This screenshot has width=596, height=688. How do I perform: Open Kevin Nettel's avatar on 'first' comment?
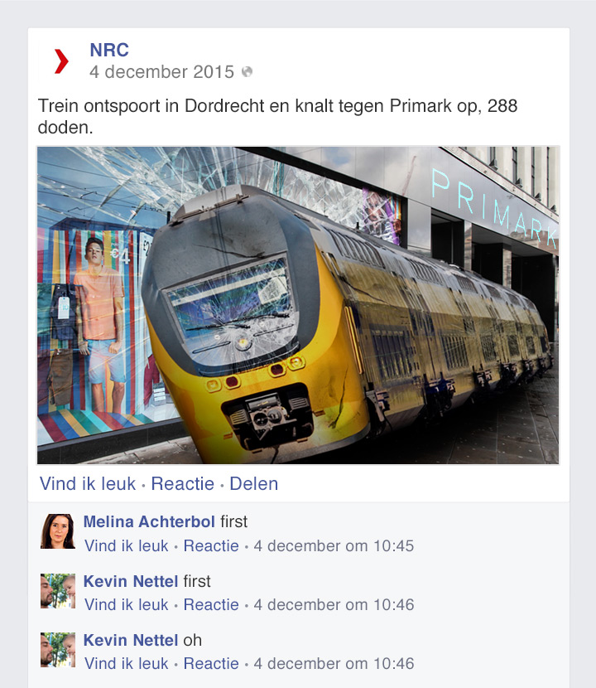click(58, 590)
